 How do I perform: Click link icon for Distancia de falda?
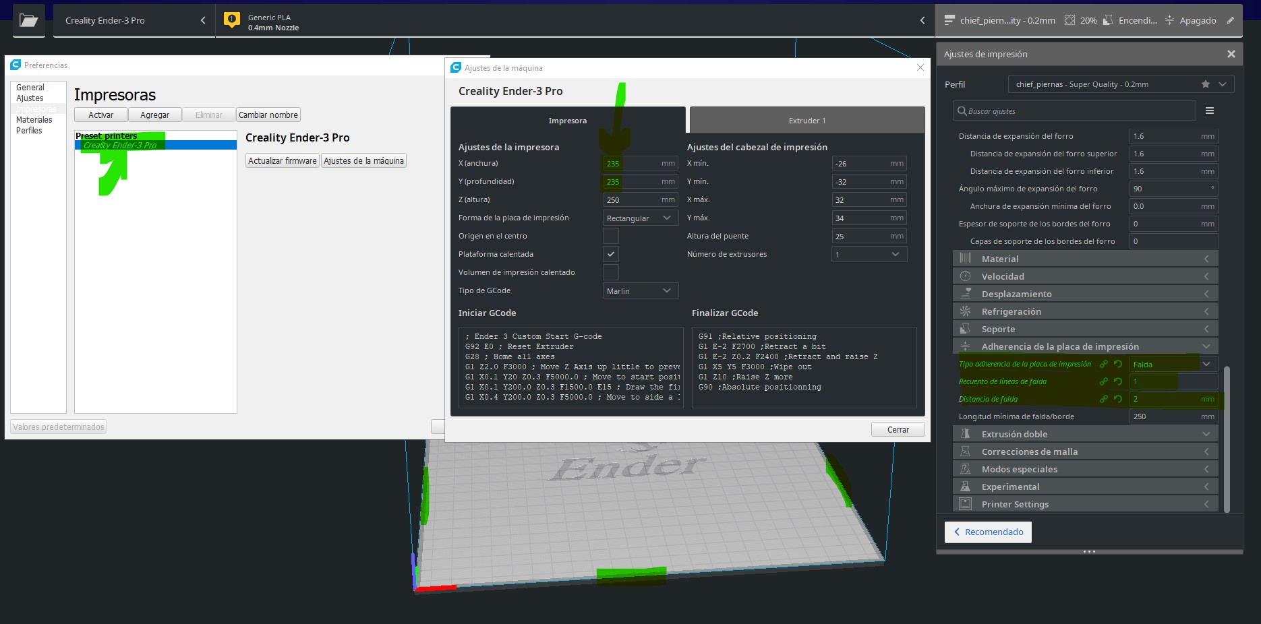click(x=1104, y=399)
